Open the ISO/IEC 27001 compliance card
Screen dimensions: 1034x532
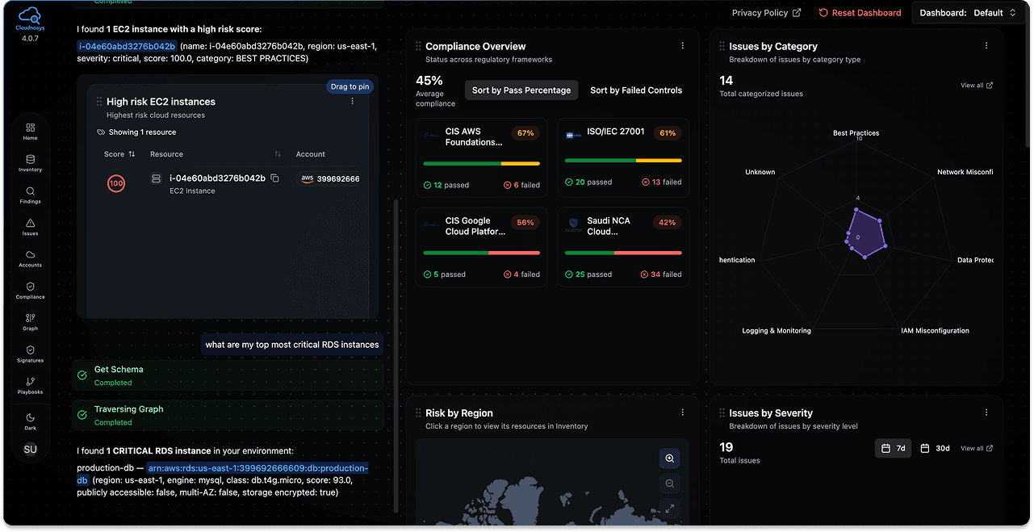[x=624, y=157]
